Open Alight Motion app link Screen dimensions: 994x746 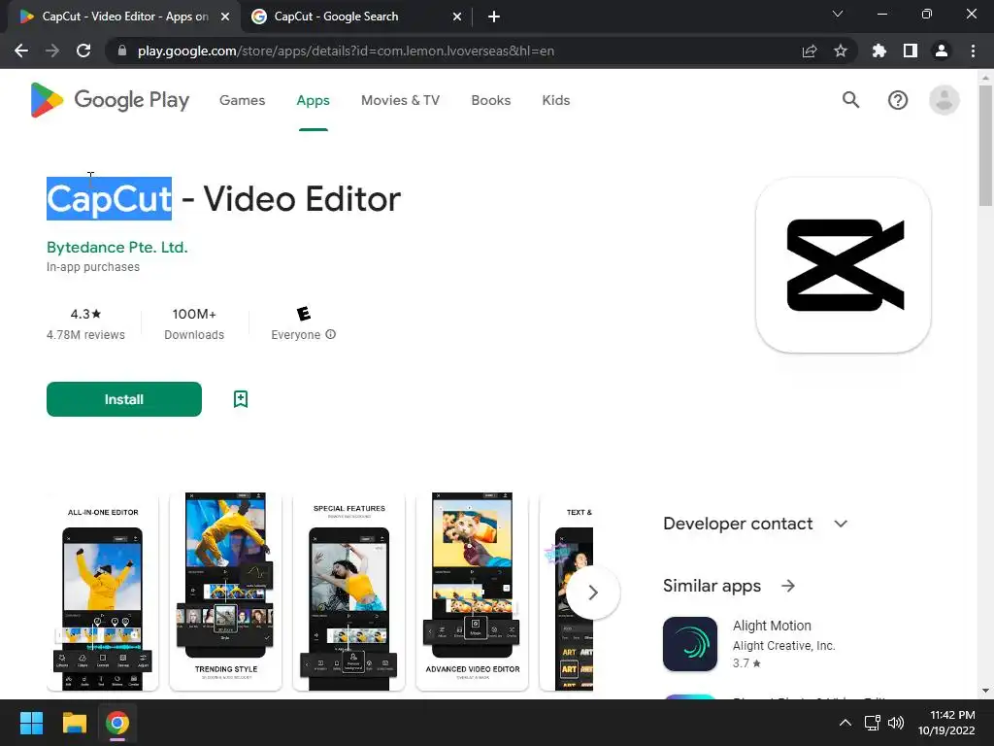click(772, 626)
